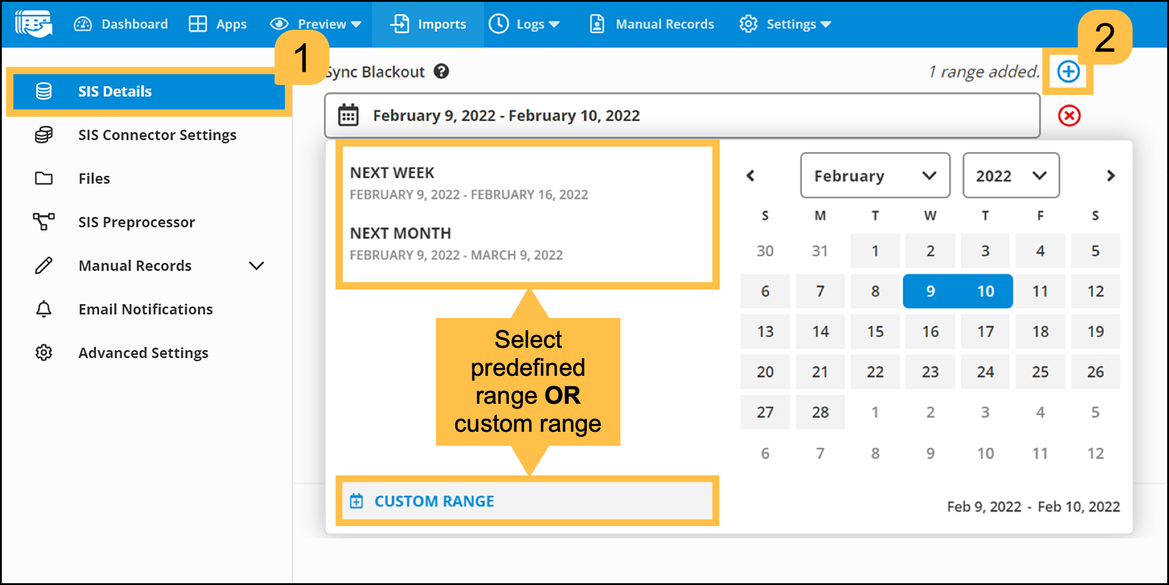Go to previous month arrow

[751, 176]
